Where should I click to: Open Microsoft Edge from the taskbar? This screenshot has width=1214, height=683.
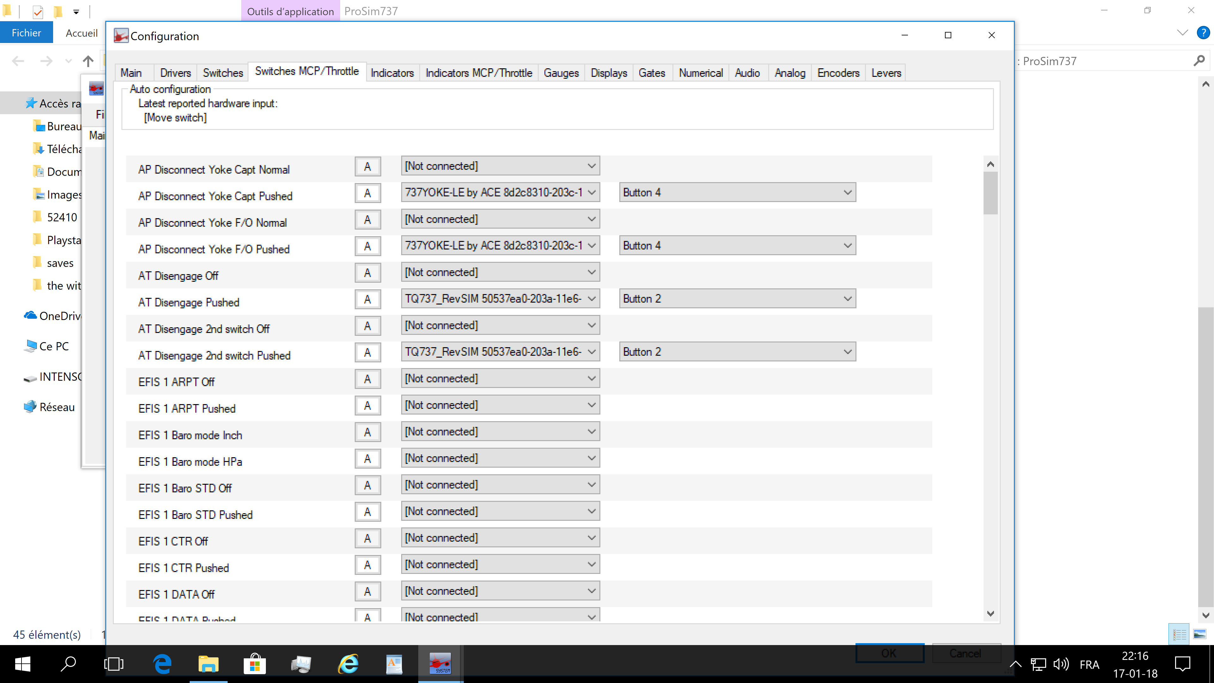pyautogui.click(x=162, y=664)
